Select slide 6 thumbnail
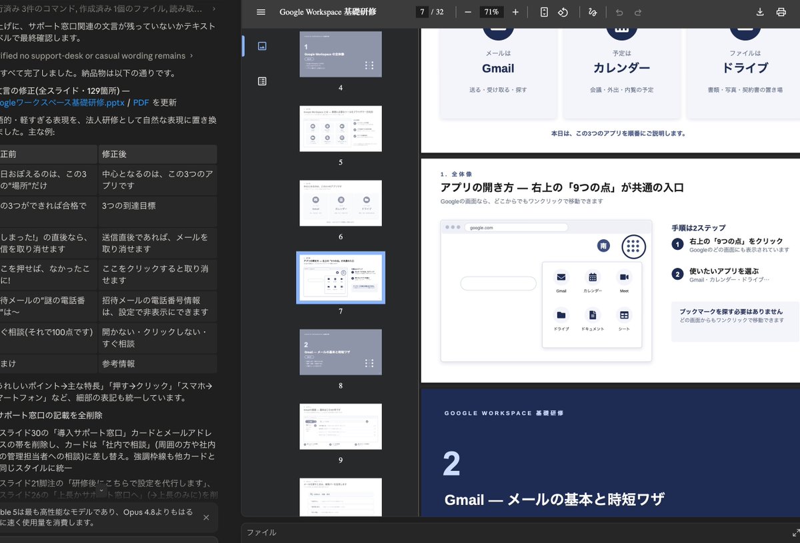The image size is (800, 543). 341,203
